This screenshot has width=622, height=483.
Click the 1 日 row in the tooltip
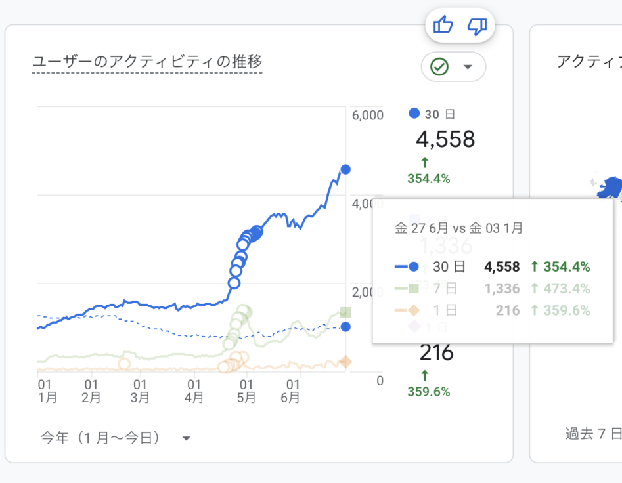click(x=491, y=310)
